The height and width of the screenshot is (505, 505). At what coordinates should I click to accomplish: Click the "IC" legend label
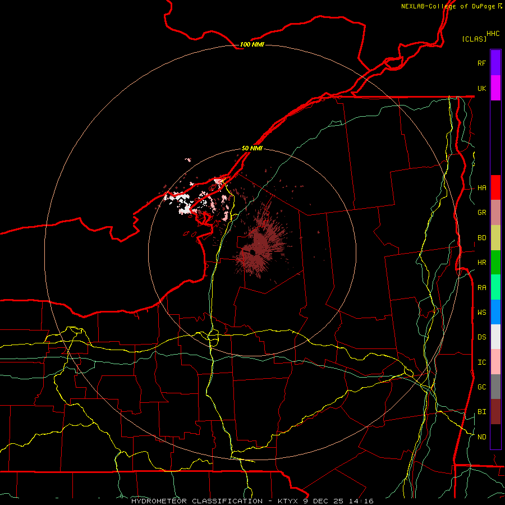pyautogui.click(x=481, y=362)
